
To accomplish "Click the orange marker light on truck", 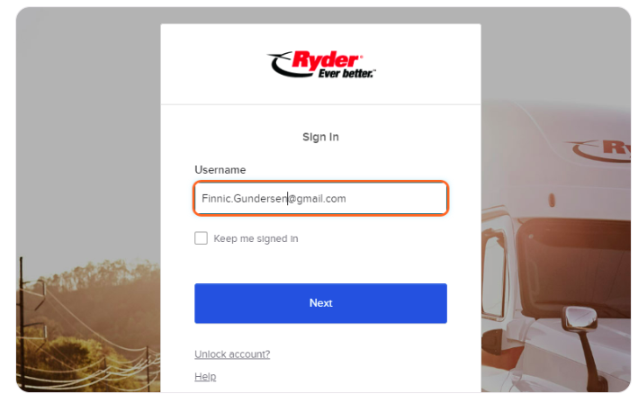I will point(552,200).
